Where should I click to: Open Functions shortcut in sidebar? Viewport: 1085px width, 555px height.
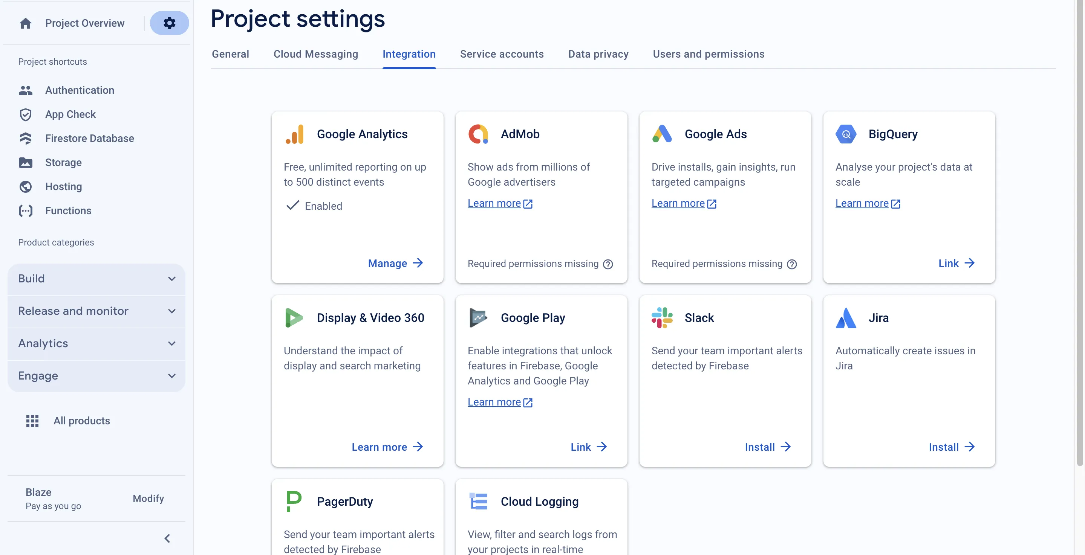tap(68, 210)
